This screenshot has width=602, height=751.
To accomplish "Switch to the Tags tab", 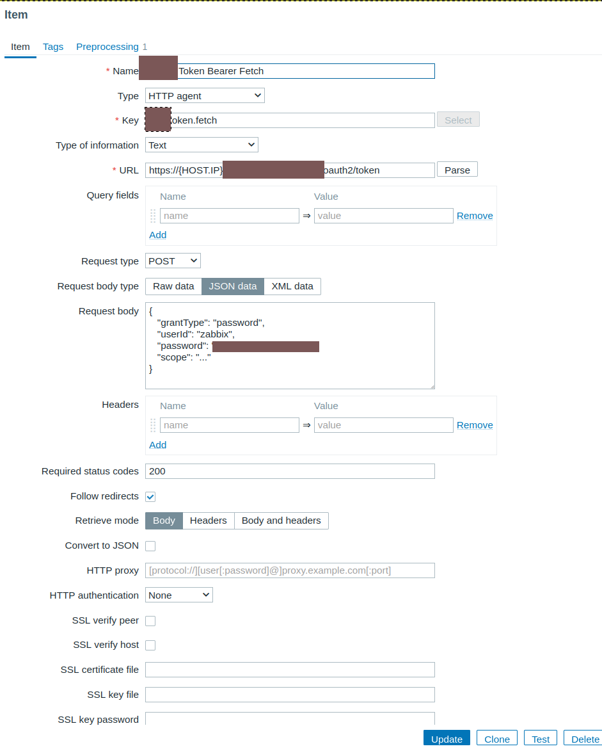I will tap(53, 47).
